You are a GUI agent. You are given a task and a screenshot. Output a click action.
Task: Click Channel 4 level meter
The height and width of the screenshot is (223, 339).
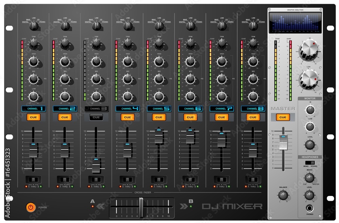[x=116, y=71]
